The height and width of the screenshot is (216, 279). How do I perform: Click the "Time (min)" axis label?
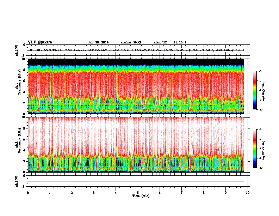pos(141,196)
